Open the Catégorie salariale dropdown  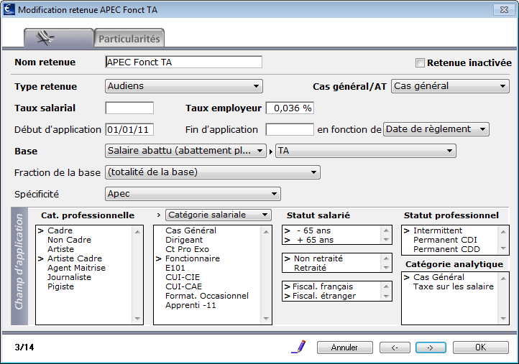[x=218, y=215]
